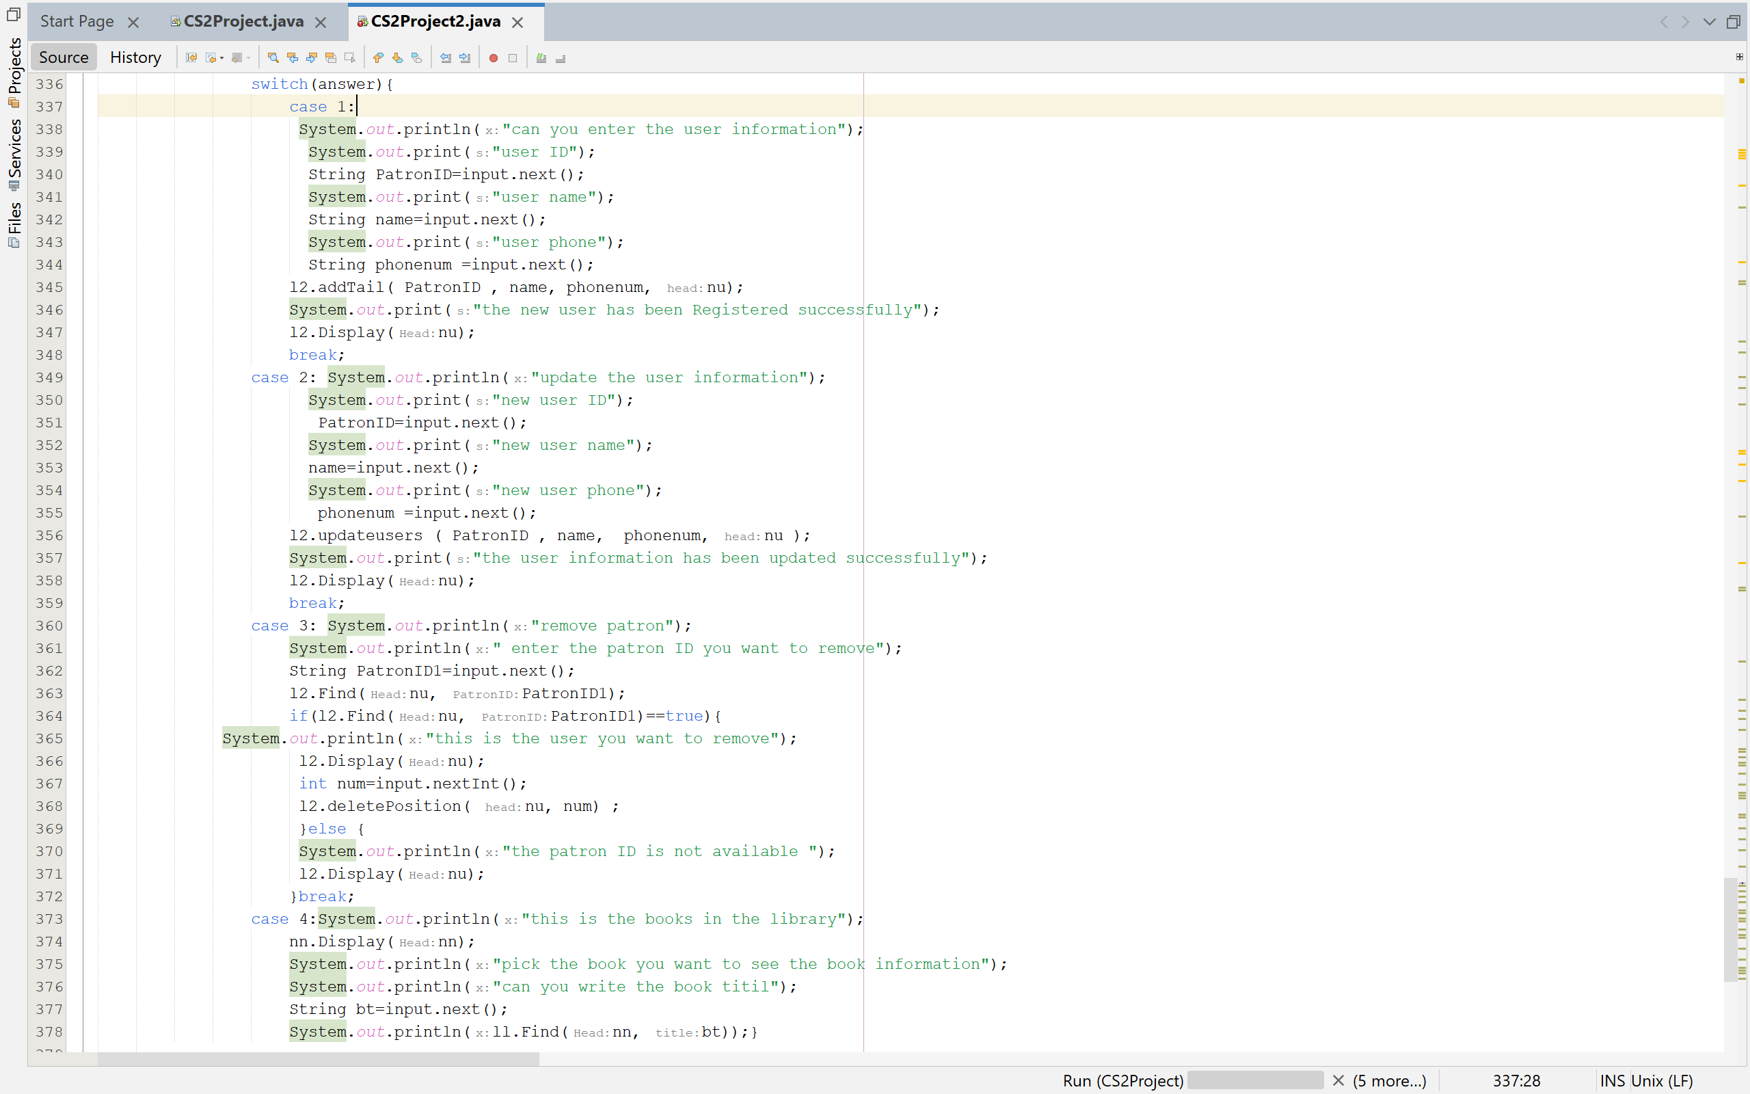This screenshot has width=1750, height=1094.
Task: Cancel the Run (CS2Project) progress task
Action: [1338, 1080]
